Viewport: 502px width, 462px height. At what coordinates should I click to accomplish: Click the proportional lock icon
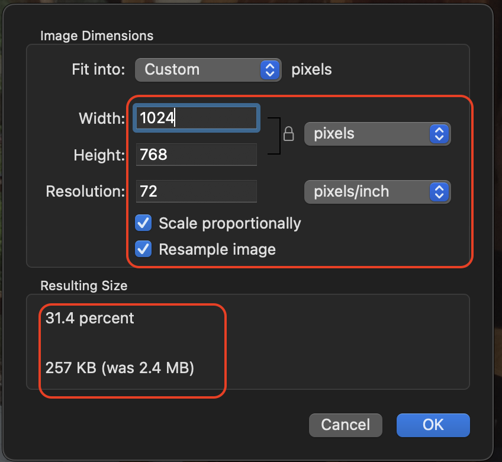click(288, 134)
